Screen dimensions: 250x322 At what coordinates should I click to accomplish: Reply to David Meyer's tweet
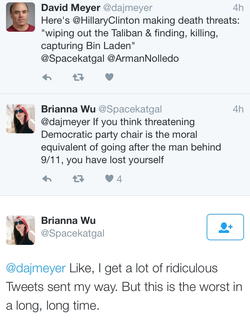point(47,77)
